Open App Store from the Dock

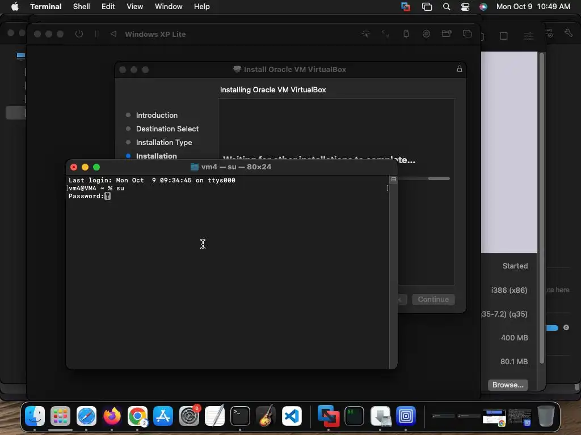163,416
